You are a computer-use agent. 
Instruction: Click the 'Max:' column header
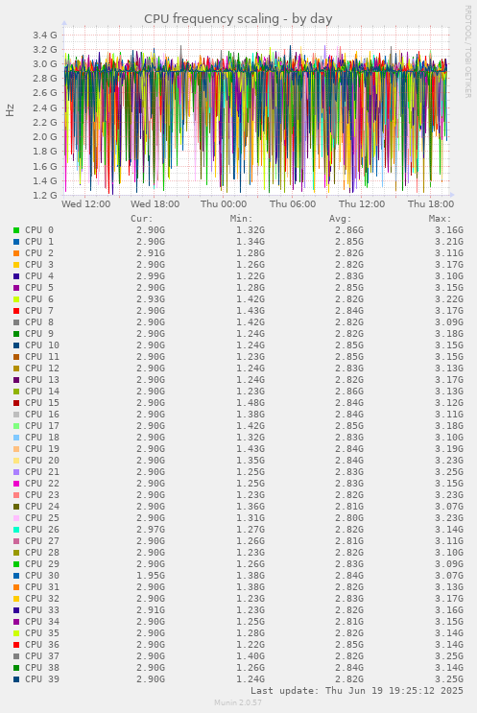(x=441, y=219)
